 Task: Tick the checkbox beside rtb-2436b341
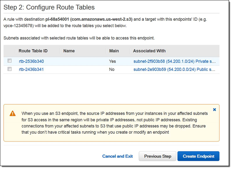[x=10, y=69]
